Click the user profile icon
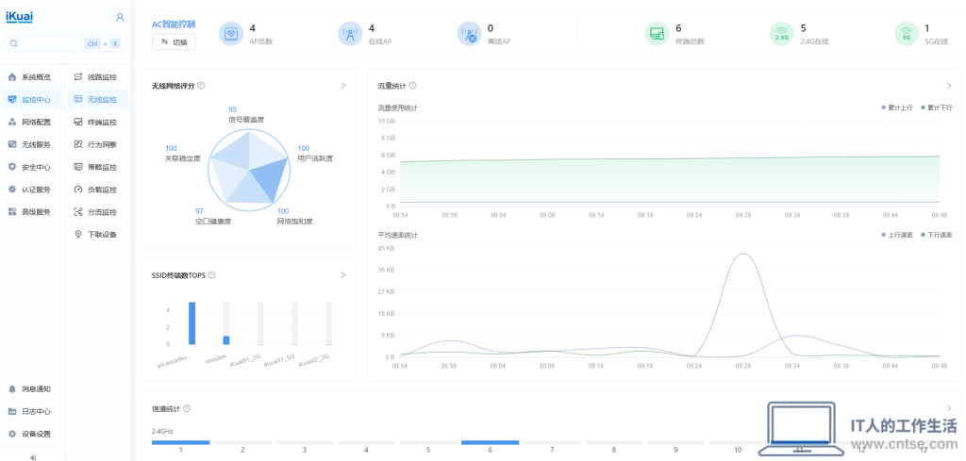The image size is (966, 461). pos(120,18)
